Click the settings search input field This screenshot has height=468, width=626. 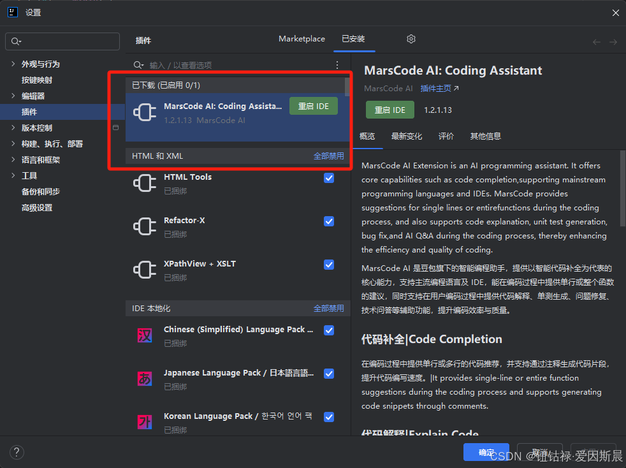tap(62, 41)
